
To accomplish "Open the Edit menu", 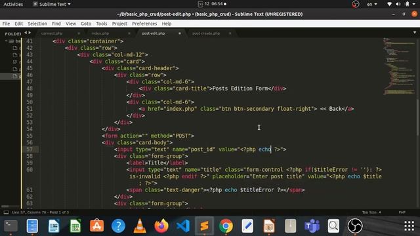I will tap(18, 24).
